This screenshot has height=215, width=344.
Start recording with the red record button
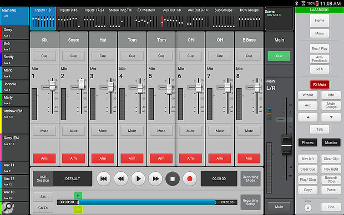pyautogui.click(x=190, y=179)
